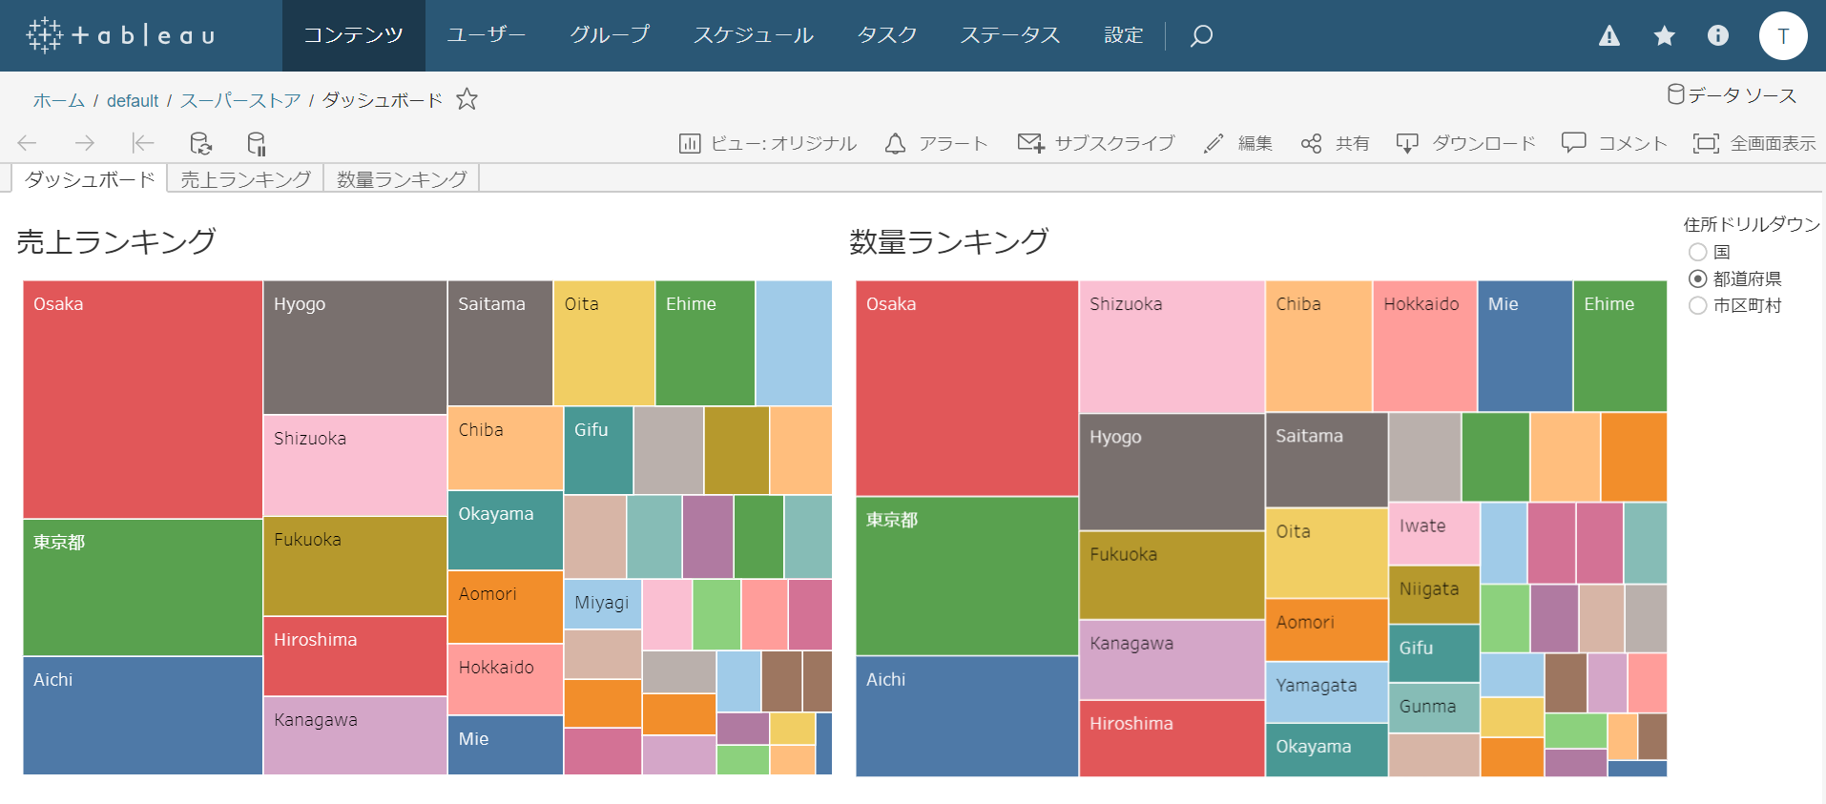This screenshot has width=1826, height=804.
Task: Go to スーパーストア breadcrumb link
Action: (240, 100)
